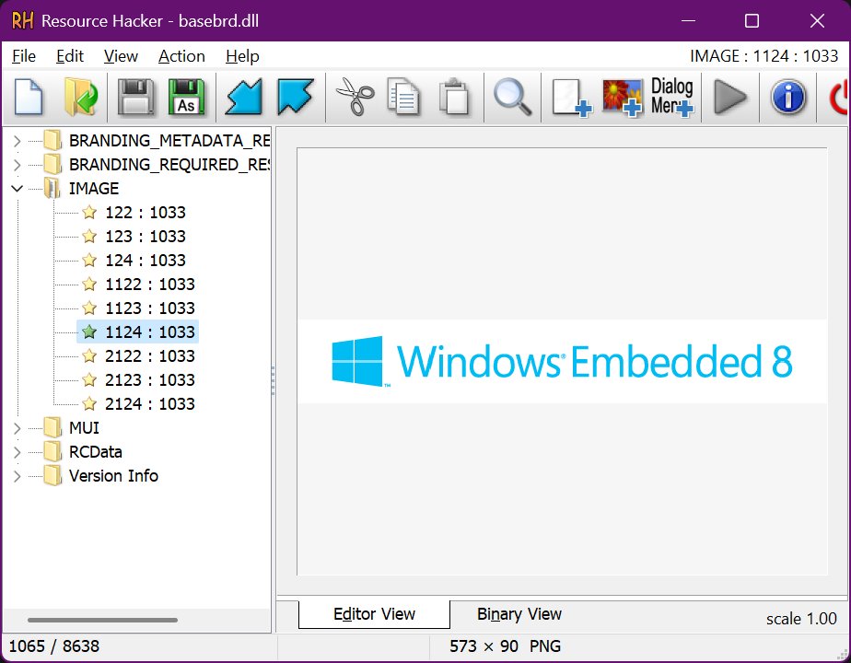Switch to the Editor View tab
Image resolution: width=851 pixels, height=663 pixels.
coord(374,614)
